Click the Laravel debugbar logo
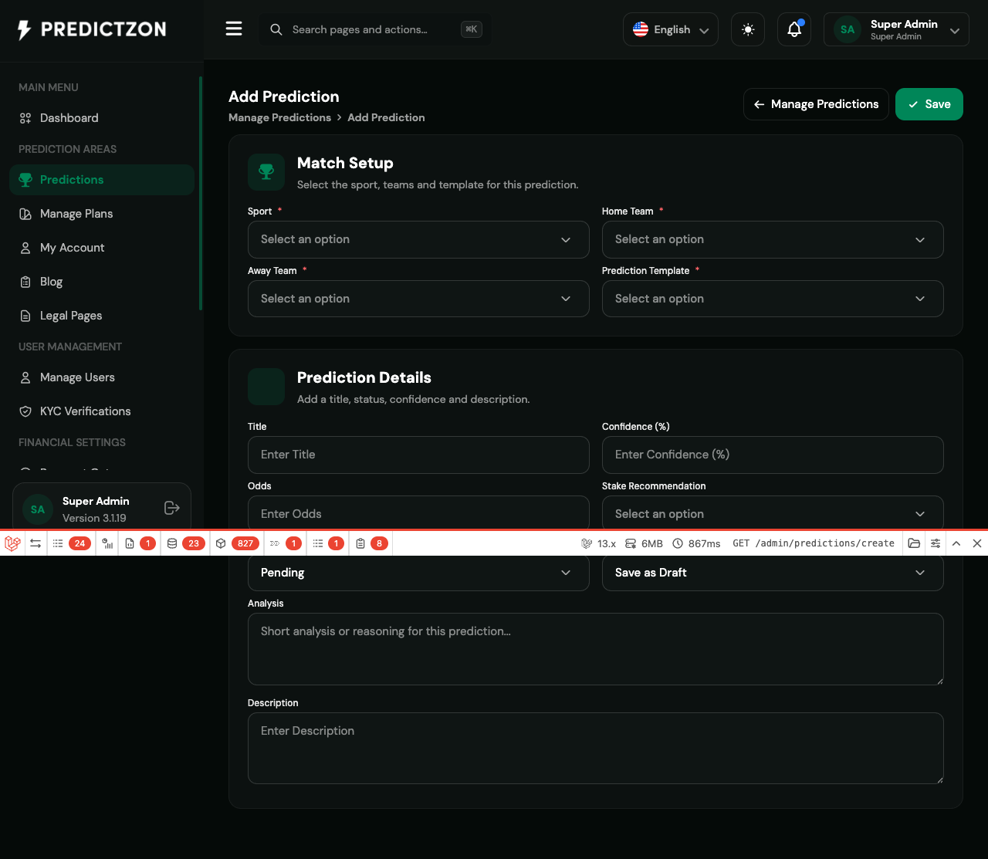The image size is (988, 859). [x=12, y=543]
